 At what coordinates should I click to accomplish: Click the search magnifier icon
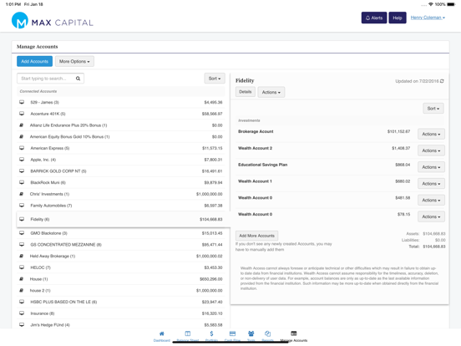tap(78, 79)
